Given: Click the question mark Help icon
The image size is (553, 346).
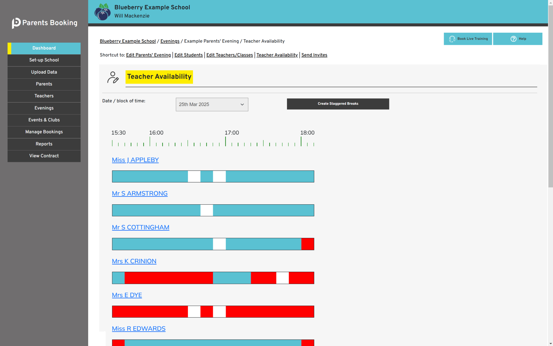Looking at the screenshot, I should (513, 39).
